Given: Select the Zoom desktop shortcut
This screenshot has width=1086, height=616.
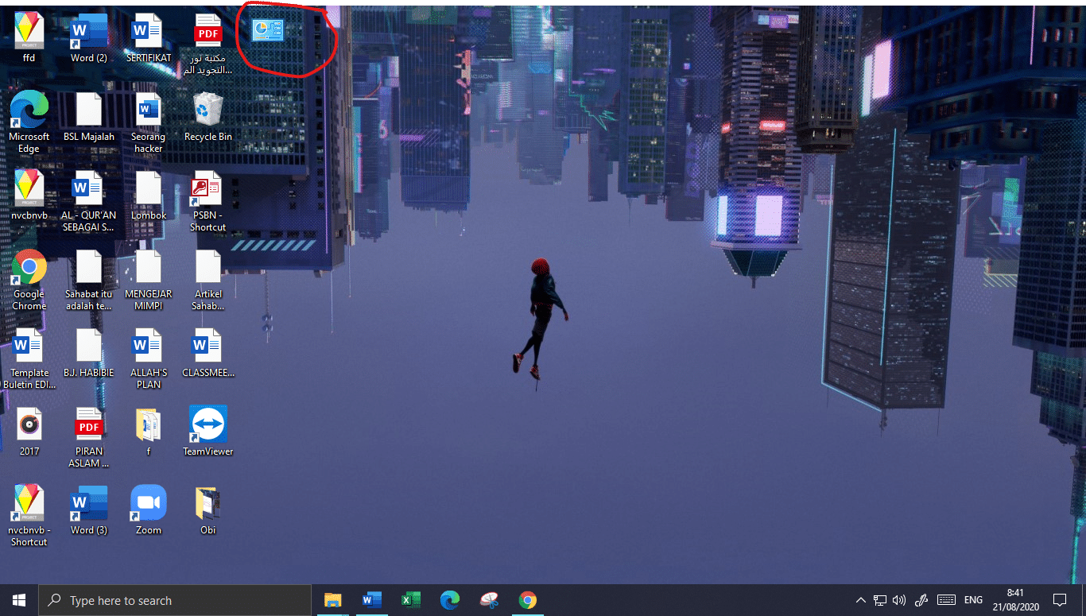Looking at the screenshot, I should (148, 509).
